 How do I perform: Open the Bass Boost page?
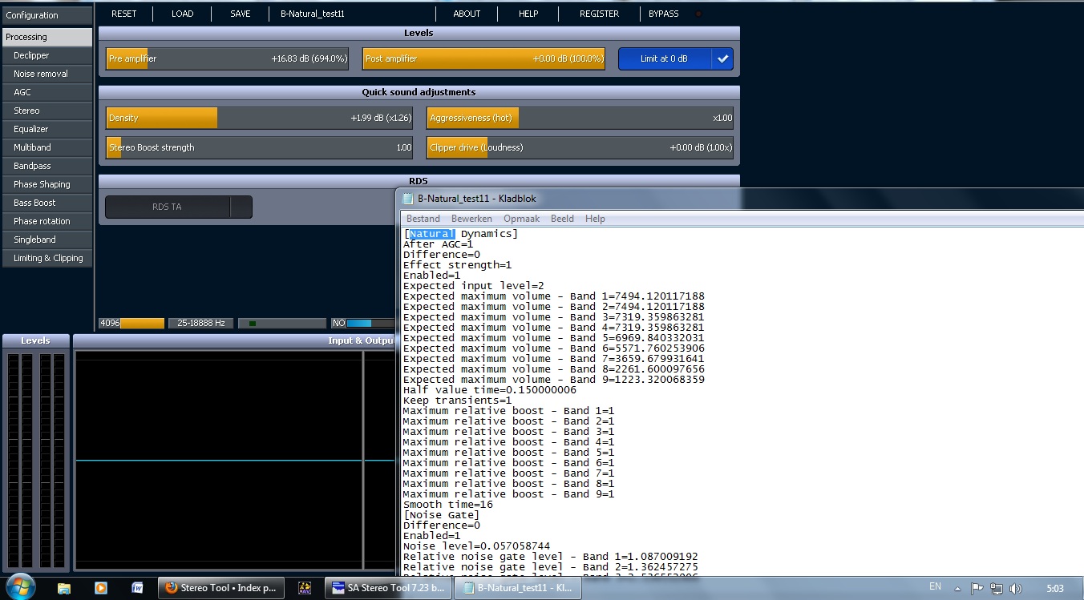coord(47,203)
